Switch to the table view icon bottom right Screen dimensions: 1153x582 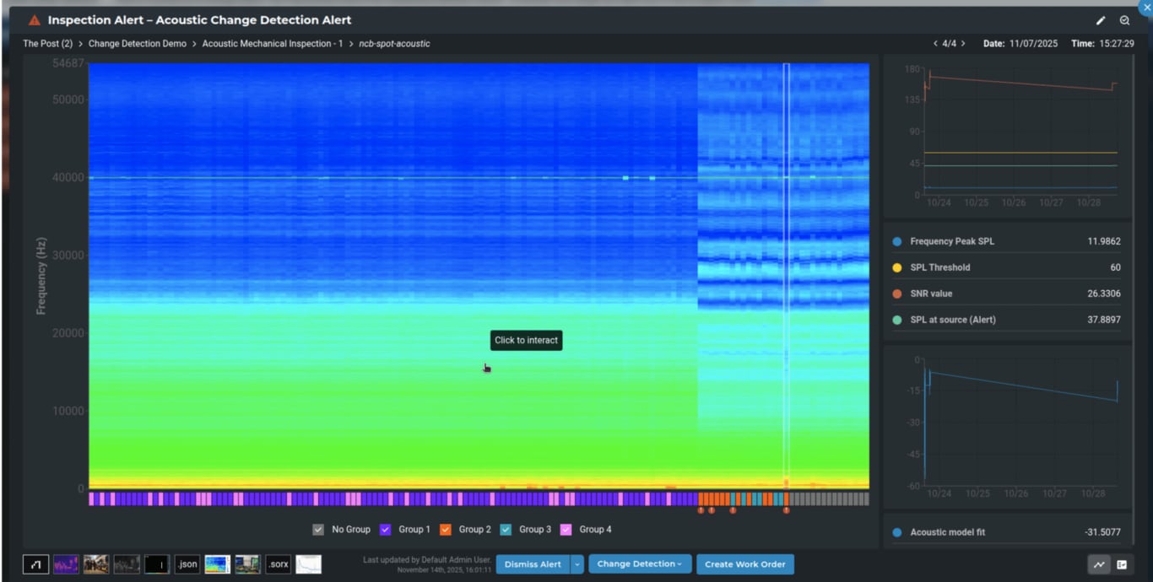pyautogui.click(x=1122, y=564)
